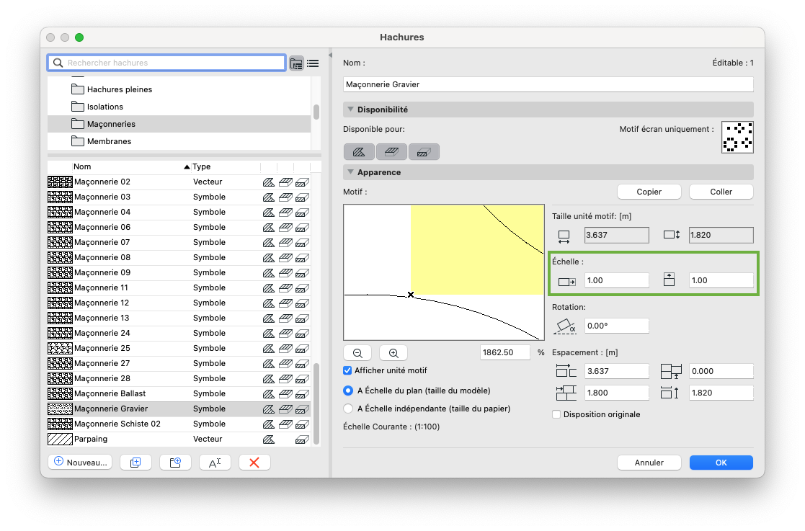Click the Copier button
805x531 pixels.
[x=649, y=192]
